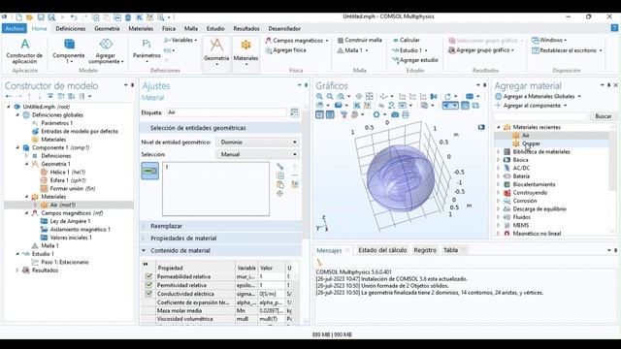This screenshot has height=349, width=621.
Task: Open Agregar al componente dropdown
Action: point(531,106)
